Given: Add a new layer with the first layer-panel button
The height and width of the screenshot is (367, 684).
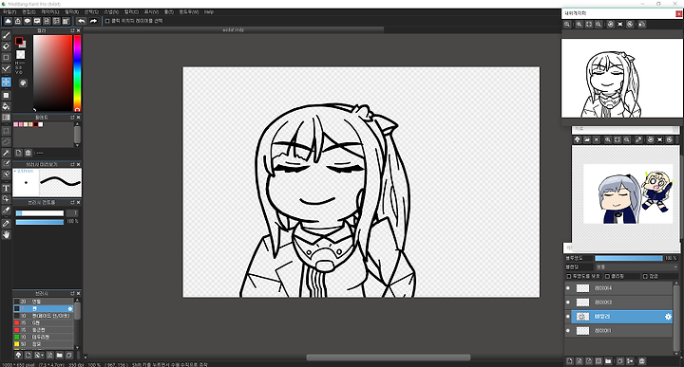Looking at the screenshot, I should (x=570, y=361).
